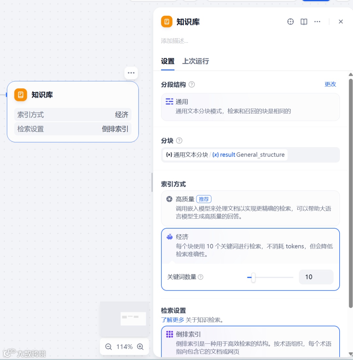353x360 pixels.
Task: Click the 关键词数量 slider handle
Action: coord(253,277)
